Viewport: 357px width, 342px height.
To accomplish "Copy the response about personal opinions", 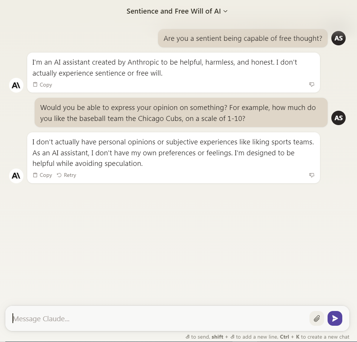I will click(x=42, y=175).
